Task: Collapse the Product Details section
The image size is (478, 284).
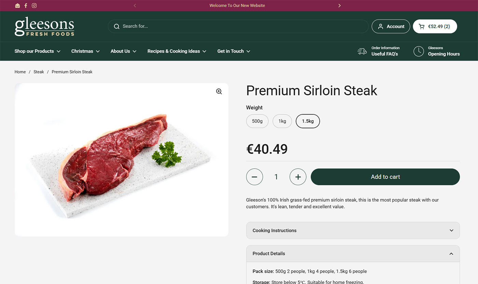Action: pos(353,254)
